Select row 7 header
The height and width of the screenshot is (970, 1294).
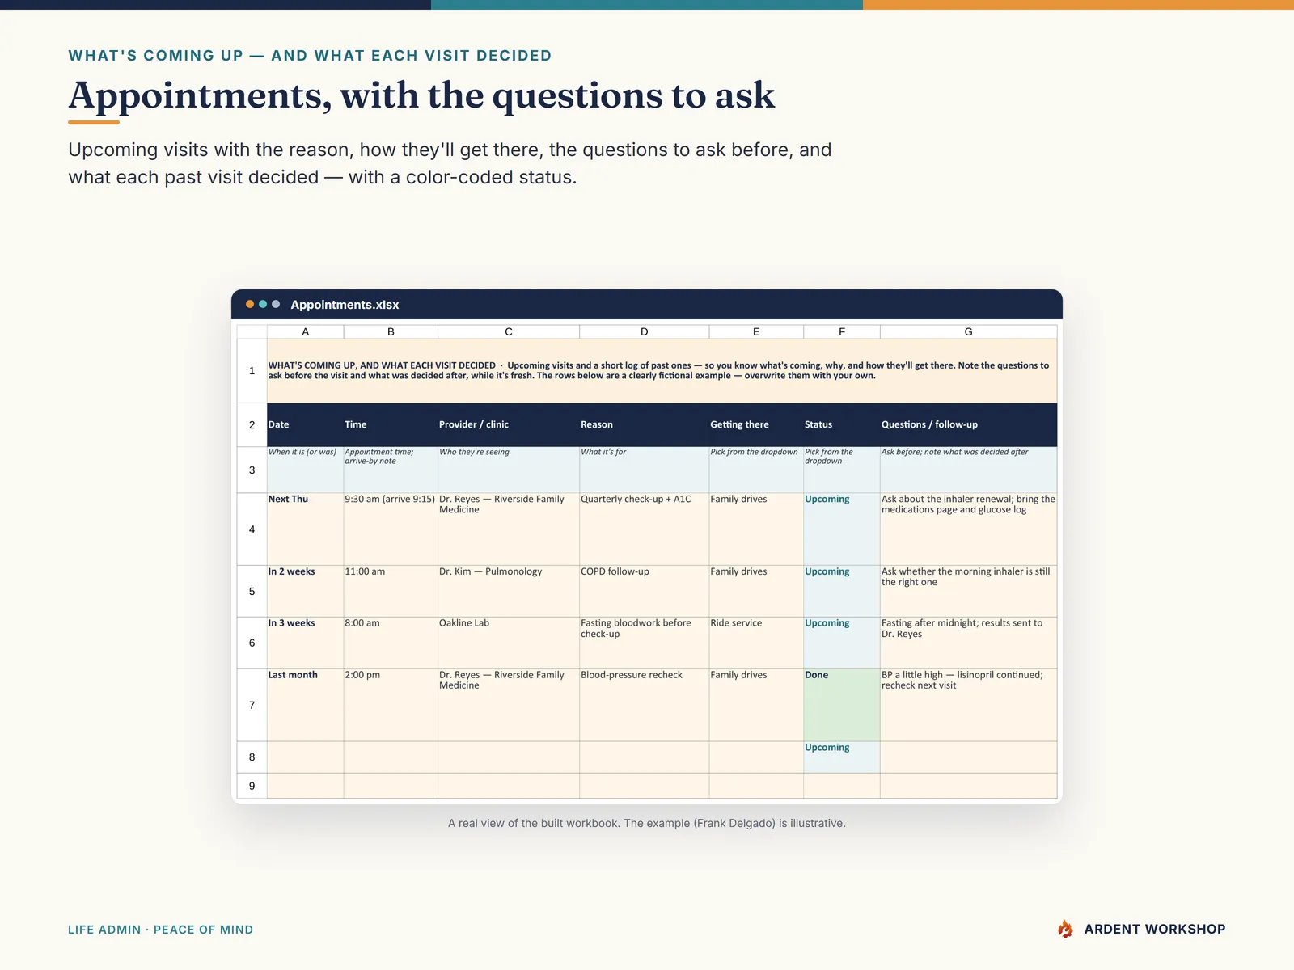pyautogui.click(x=252, y=705)
